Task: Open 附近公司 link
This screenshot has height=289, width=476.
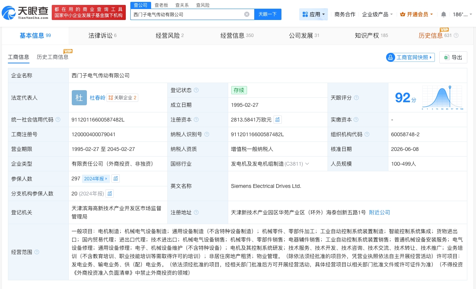Action: coord(380,212)
